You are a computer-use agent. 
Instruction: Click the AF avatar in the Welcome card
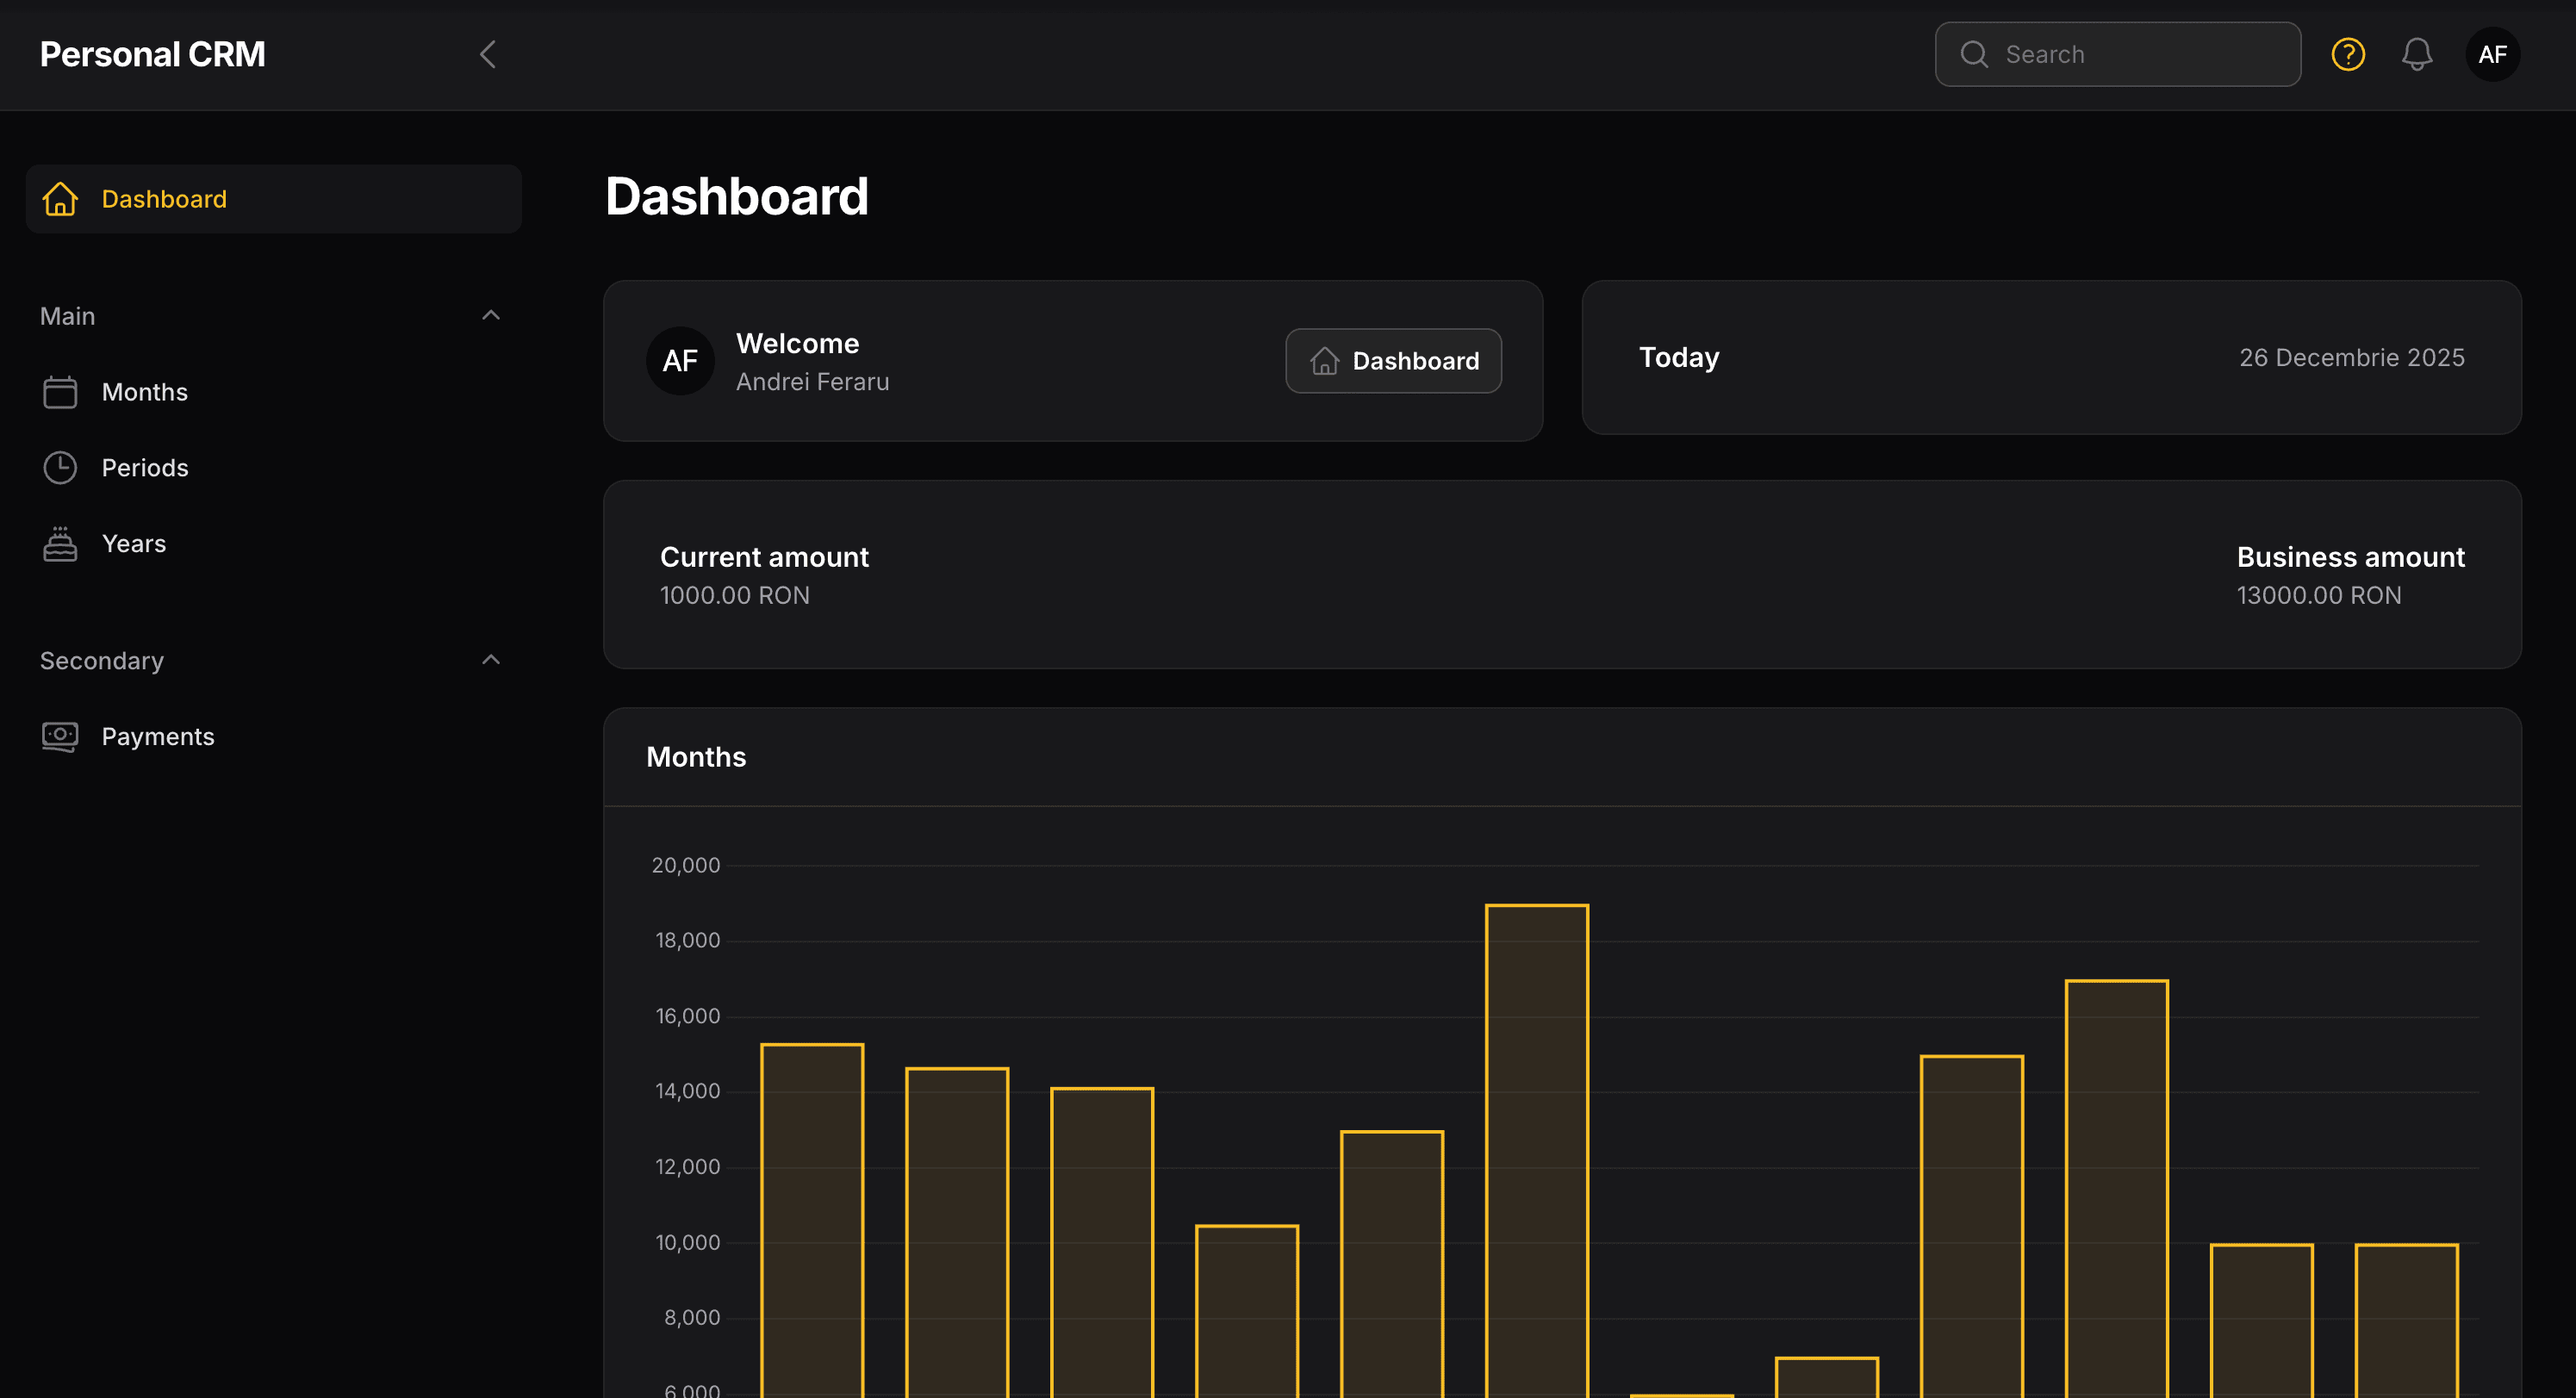[680, 360]
